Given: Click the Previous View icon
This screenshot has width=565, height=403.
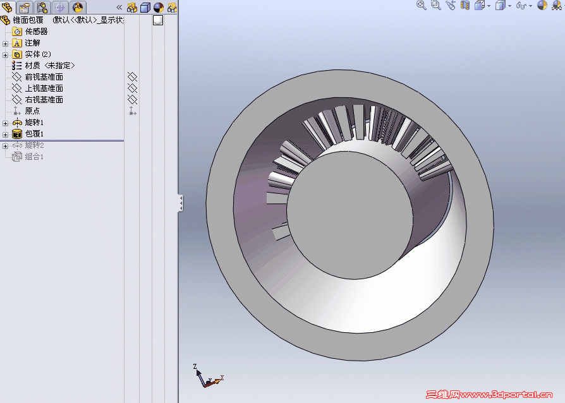Looking at the screenshot, I should [x=451, y=5].
